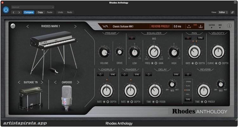Toggle the Equalizer power button

(132, 38)
